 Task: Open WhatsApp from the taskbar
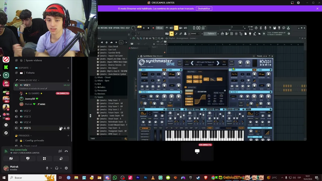tap(115, 178)
